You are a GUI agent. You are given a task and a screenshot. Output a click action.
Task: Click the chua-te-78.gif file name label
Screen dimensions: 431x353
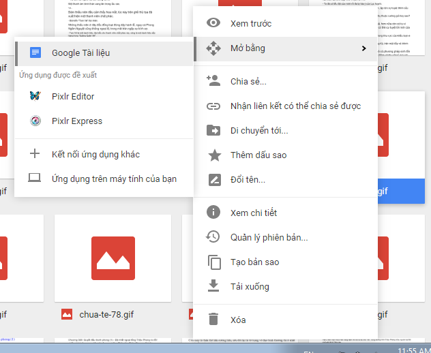tap(108, 314)
